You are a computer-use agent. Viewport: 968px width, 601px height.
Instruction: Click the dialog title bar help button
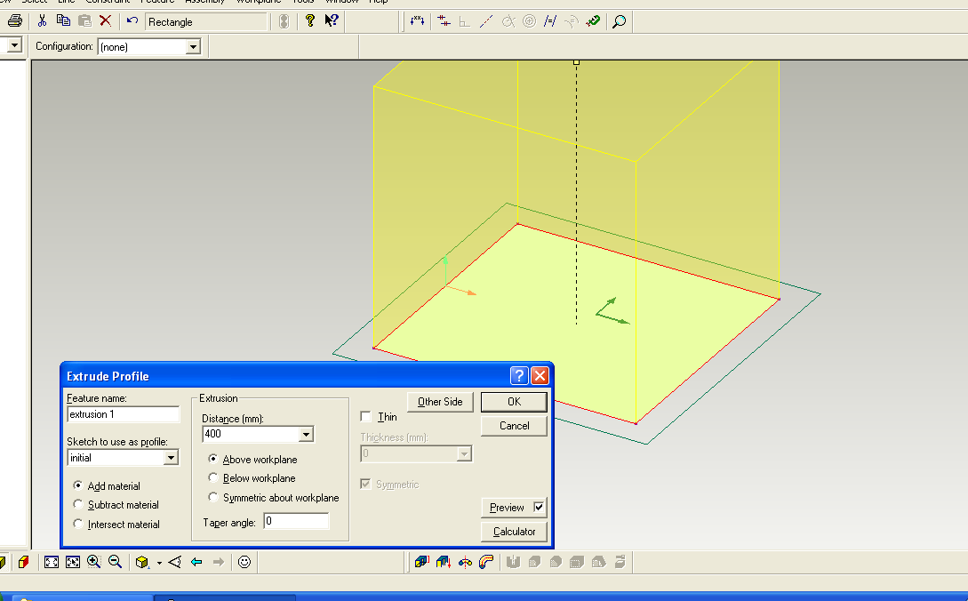pyautogui.click(x=519, y=375)
